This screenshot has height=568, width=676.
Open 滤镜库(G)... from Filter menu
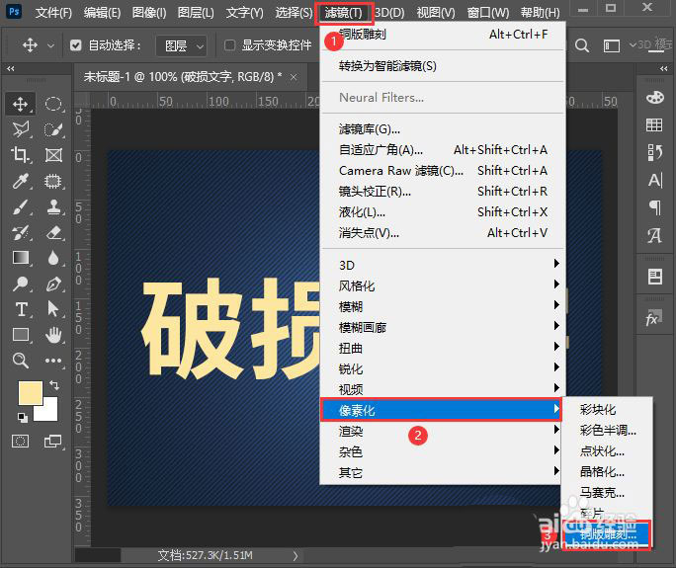click(x=443, y=128)
